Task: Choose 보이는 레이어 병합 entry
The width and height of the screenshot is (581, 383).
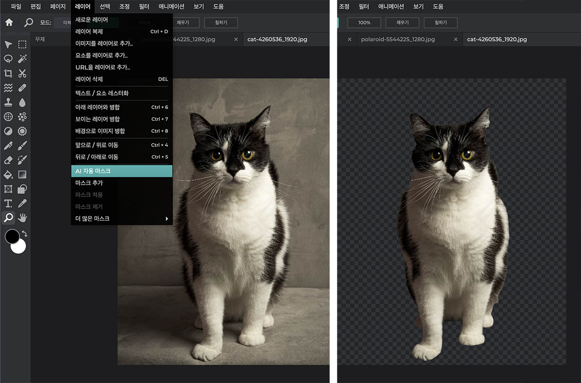Action: (x=122, y=119)
